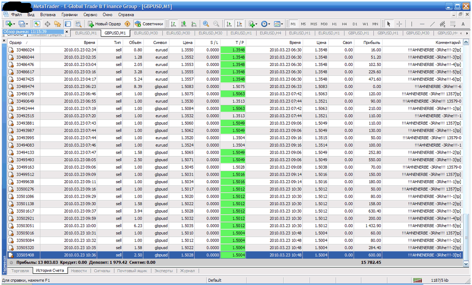
Task: Open the new chart toolbar icon
Action: point(8,24)
